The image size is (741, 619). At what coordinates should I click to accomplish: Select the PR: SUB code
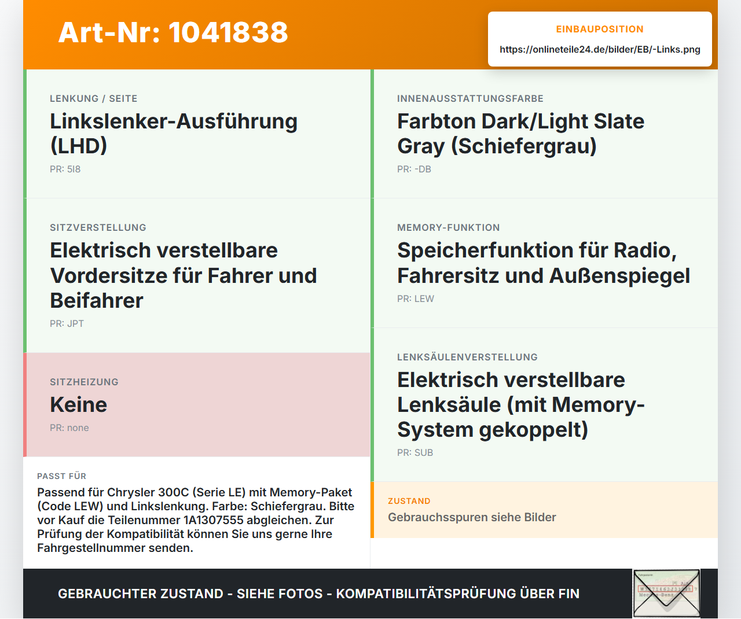[x=415, y=452]
